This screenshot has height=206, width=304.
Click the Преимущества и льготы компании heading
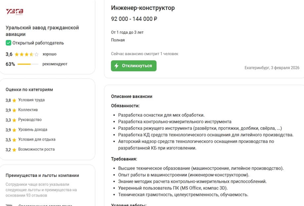[x=42, y=175]
